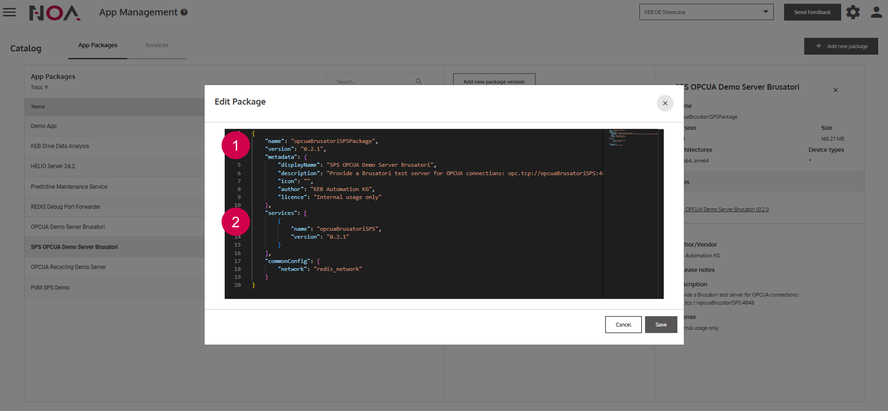Select the App Packages tab

(98, 45)
